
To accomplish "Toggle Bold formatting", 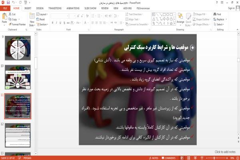I will [x=52, y=23].
